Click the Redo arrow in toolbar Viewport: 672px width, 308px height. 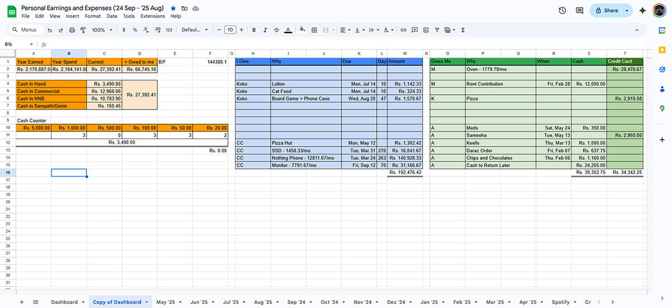click(x=60, y=30)
